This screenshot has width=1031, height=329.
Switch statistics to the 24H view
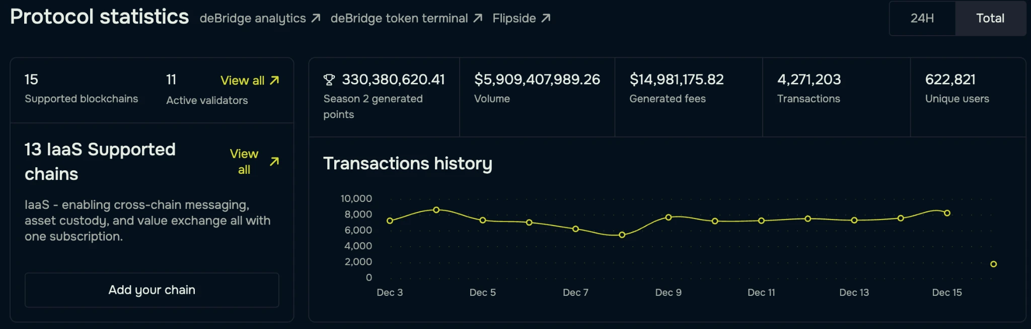click(922, 19)
